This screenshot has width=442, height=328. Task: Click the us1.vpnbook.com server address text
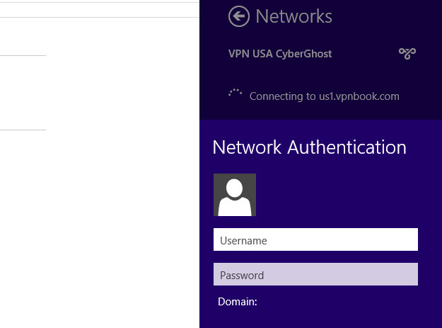click(359, 96)
